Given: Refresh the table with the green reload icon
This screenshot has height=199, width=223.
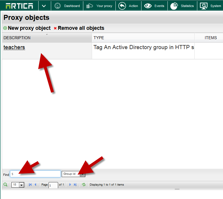Looking at the screenshot, I should 84,184.
